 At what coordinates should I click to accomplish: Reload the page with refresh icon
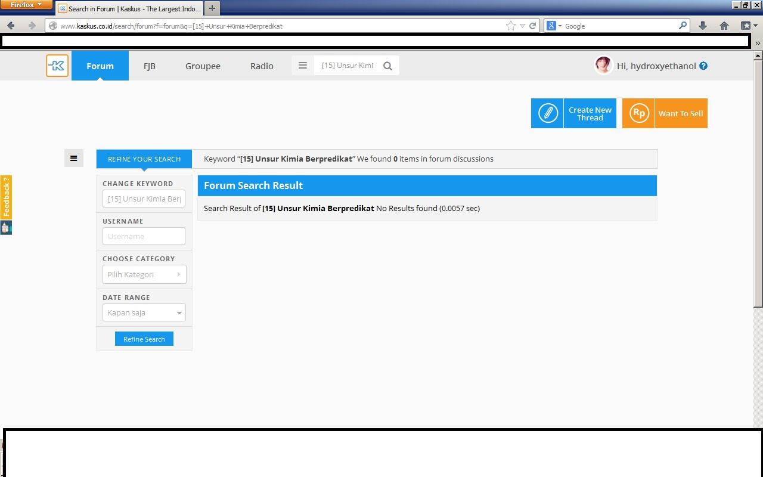pos(533,26)
